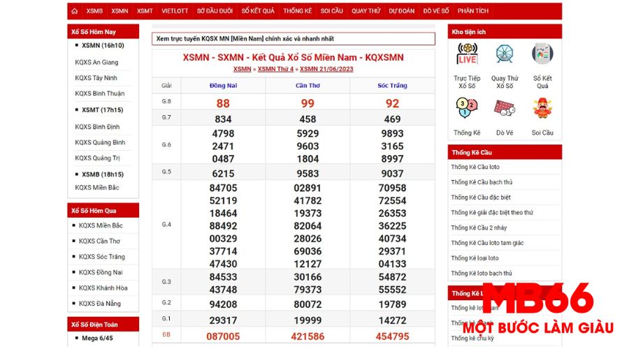The width and height of the screenshot is (629, 349).
Task: Click the XSMN Thứ 4 breadcrumb link
Action: coord(277,69)
